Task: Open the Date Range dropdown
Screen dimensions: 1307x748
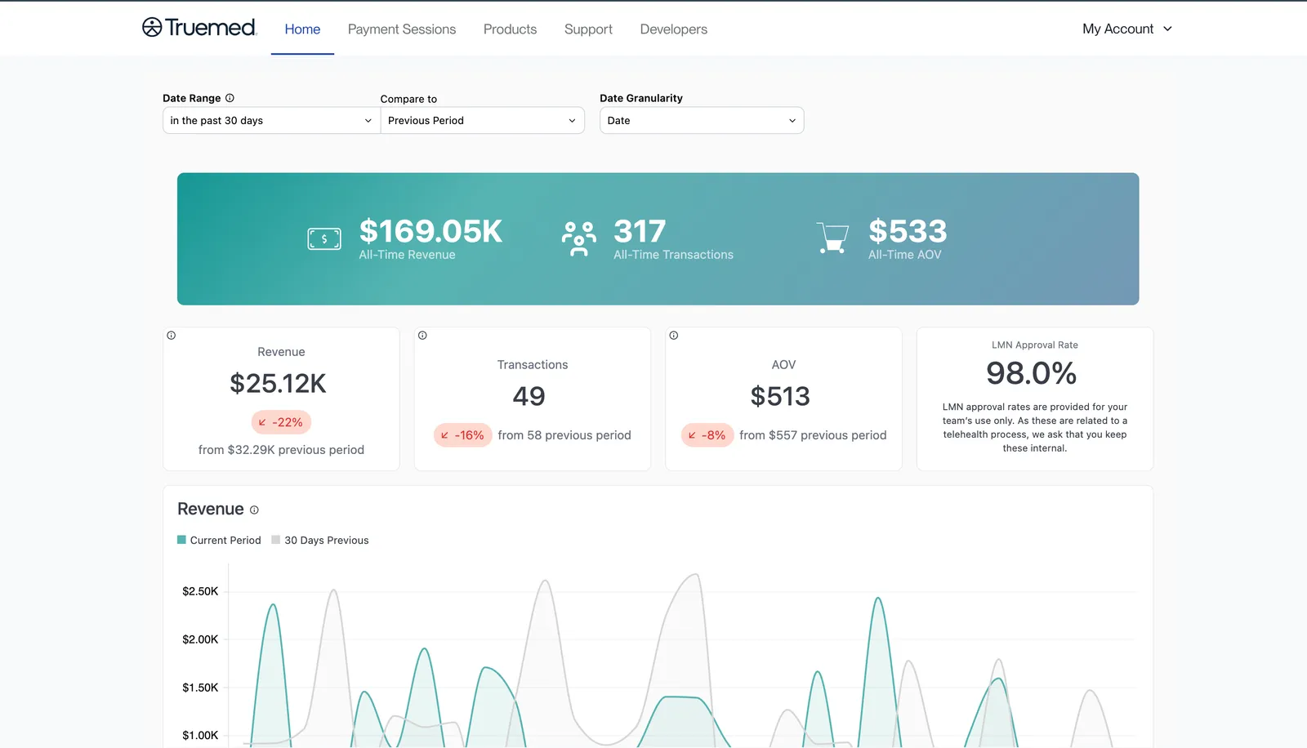Action: tap(271, 121)
